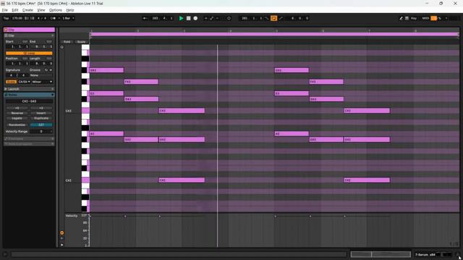Click the Follow playback arrow icon
This screenshot has height=260, width=463.
pyautogui.click(x=145, y=18)
